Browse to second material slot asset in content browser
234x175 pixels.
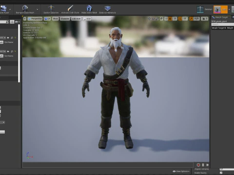coord(12,52)
